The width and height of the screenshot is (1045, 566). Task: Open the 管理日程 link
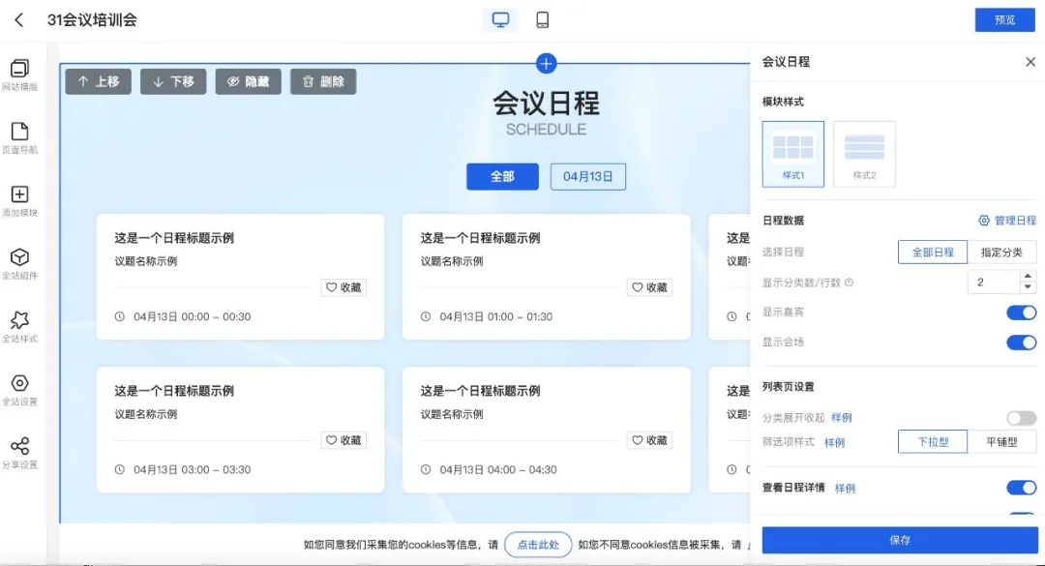click(x=1007, y=221)
